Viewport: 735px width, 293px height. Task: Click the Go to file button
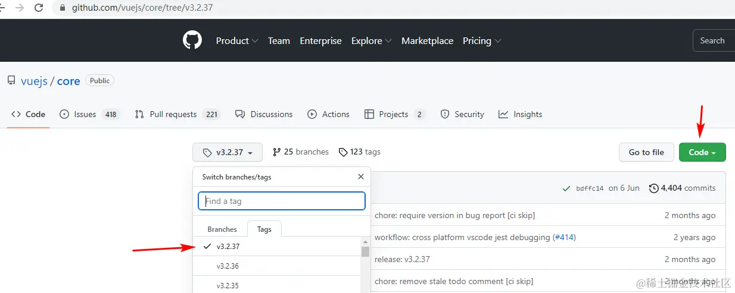[x=646, y=152]
